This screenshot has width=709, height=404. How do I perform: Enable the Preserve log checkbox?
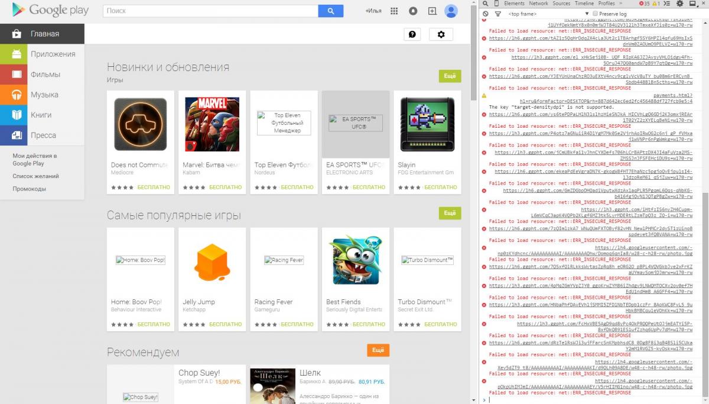pos(596,14)
